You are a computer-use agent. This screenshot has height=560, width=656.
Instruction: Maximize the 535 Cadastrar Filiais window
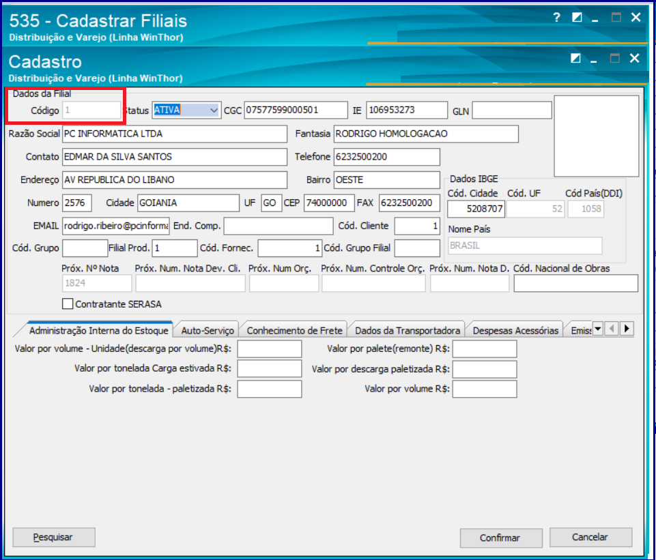point(616,18)
